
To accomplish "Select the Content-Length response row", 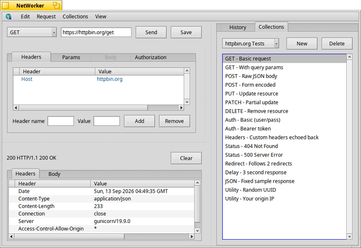I will (101, 206).
